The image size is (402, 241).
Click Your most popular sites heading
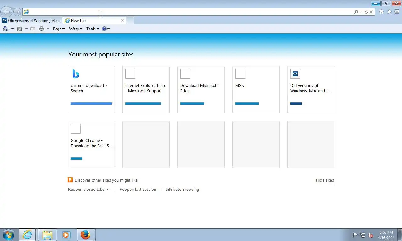coord(101,54)
